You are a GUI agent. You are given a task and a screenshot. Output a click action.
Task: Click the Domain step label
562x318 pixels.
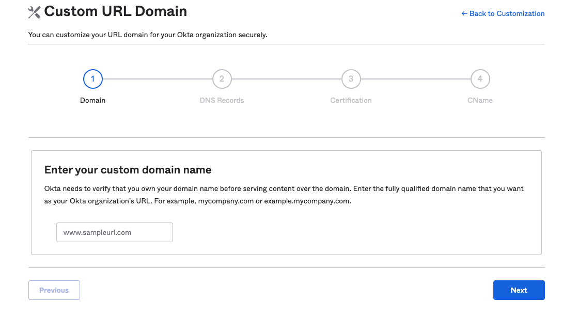pos(93,100)
